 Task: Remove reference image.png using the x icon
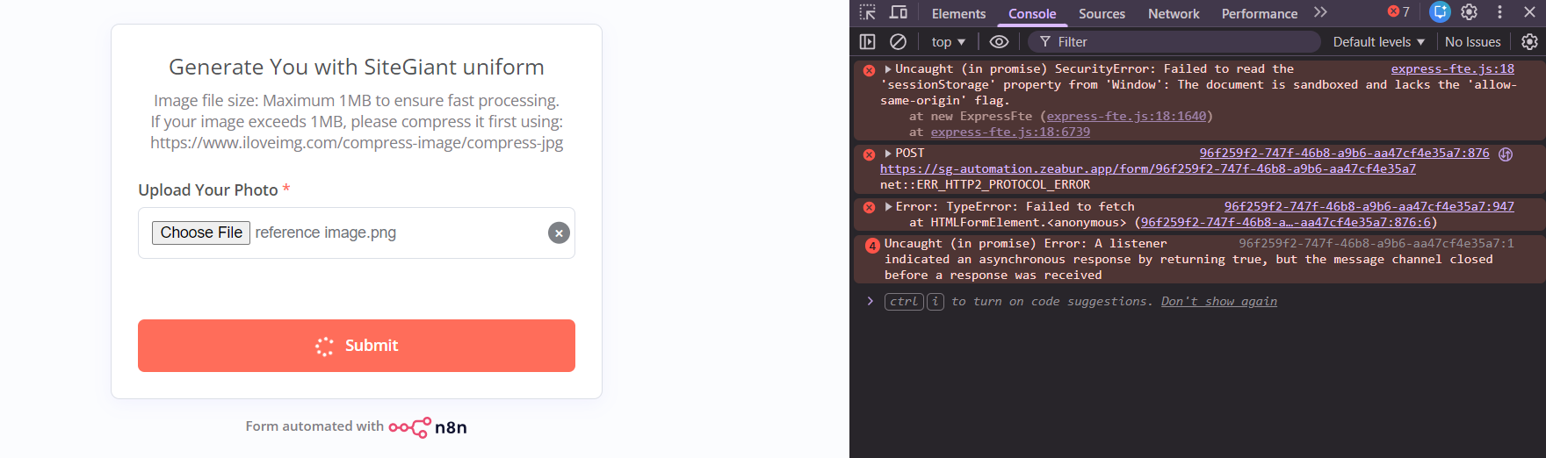[559, 233]
